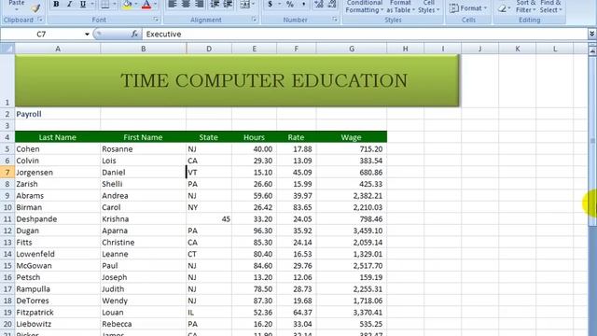Viewport: 597px width, 336px height.
Task: Increase indent
Action: point(228,4)
